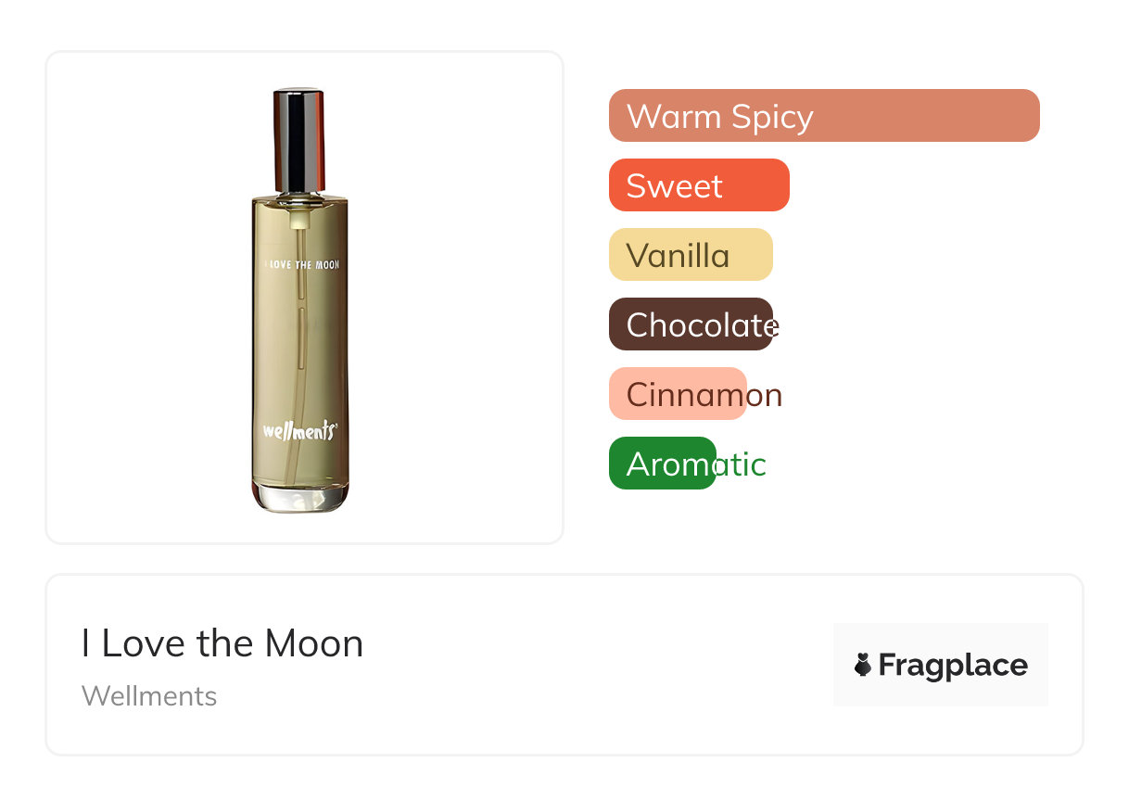
Task: Pick the Cinnamon accord bar
Action: click(678, 394)
